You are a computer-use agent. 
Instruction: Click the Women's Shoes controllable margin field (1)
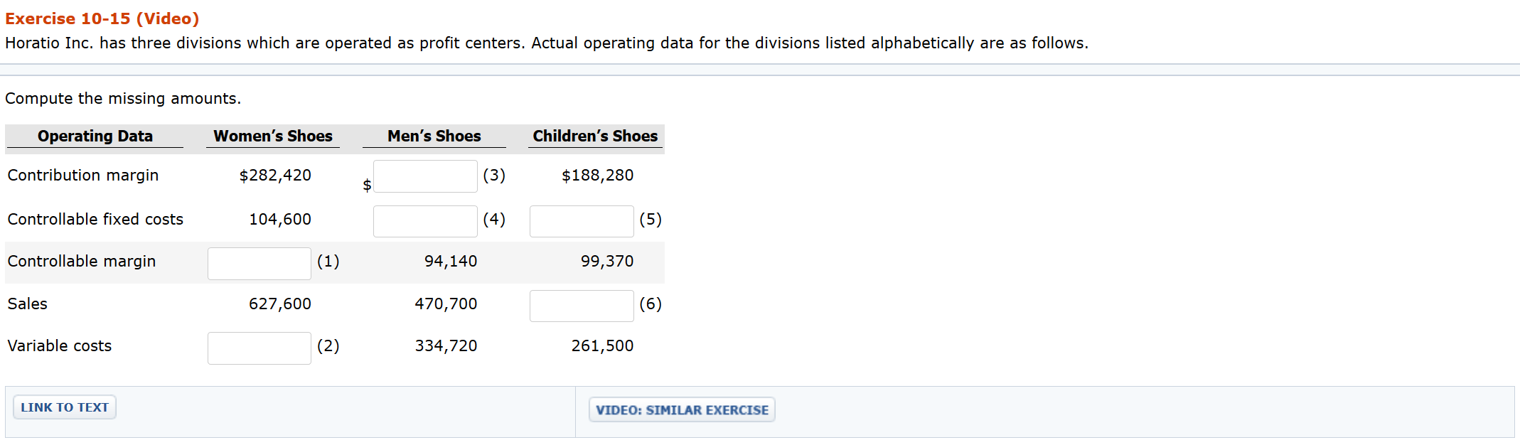tap(259, 264)
